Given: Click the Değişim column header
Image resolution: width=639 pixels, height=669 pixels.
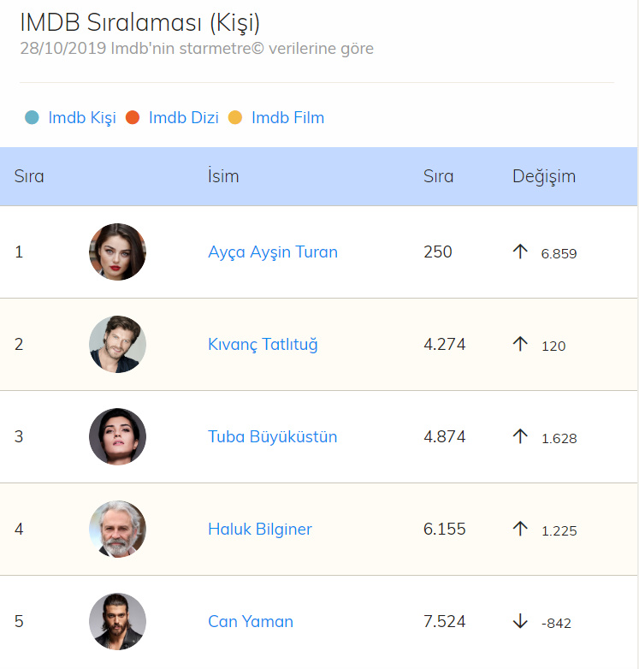Looking at the screenshot, I should [x=544, y=177].
